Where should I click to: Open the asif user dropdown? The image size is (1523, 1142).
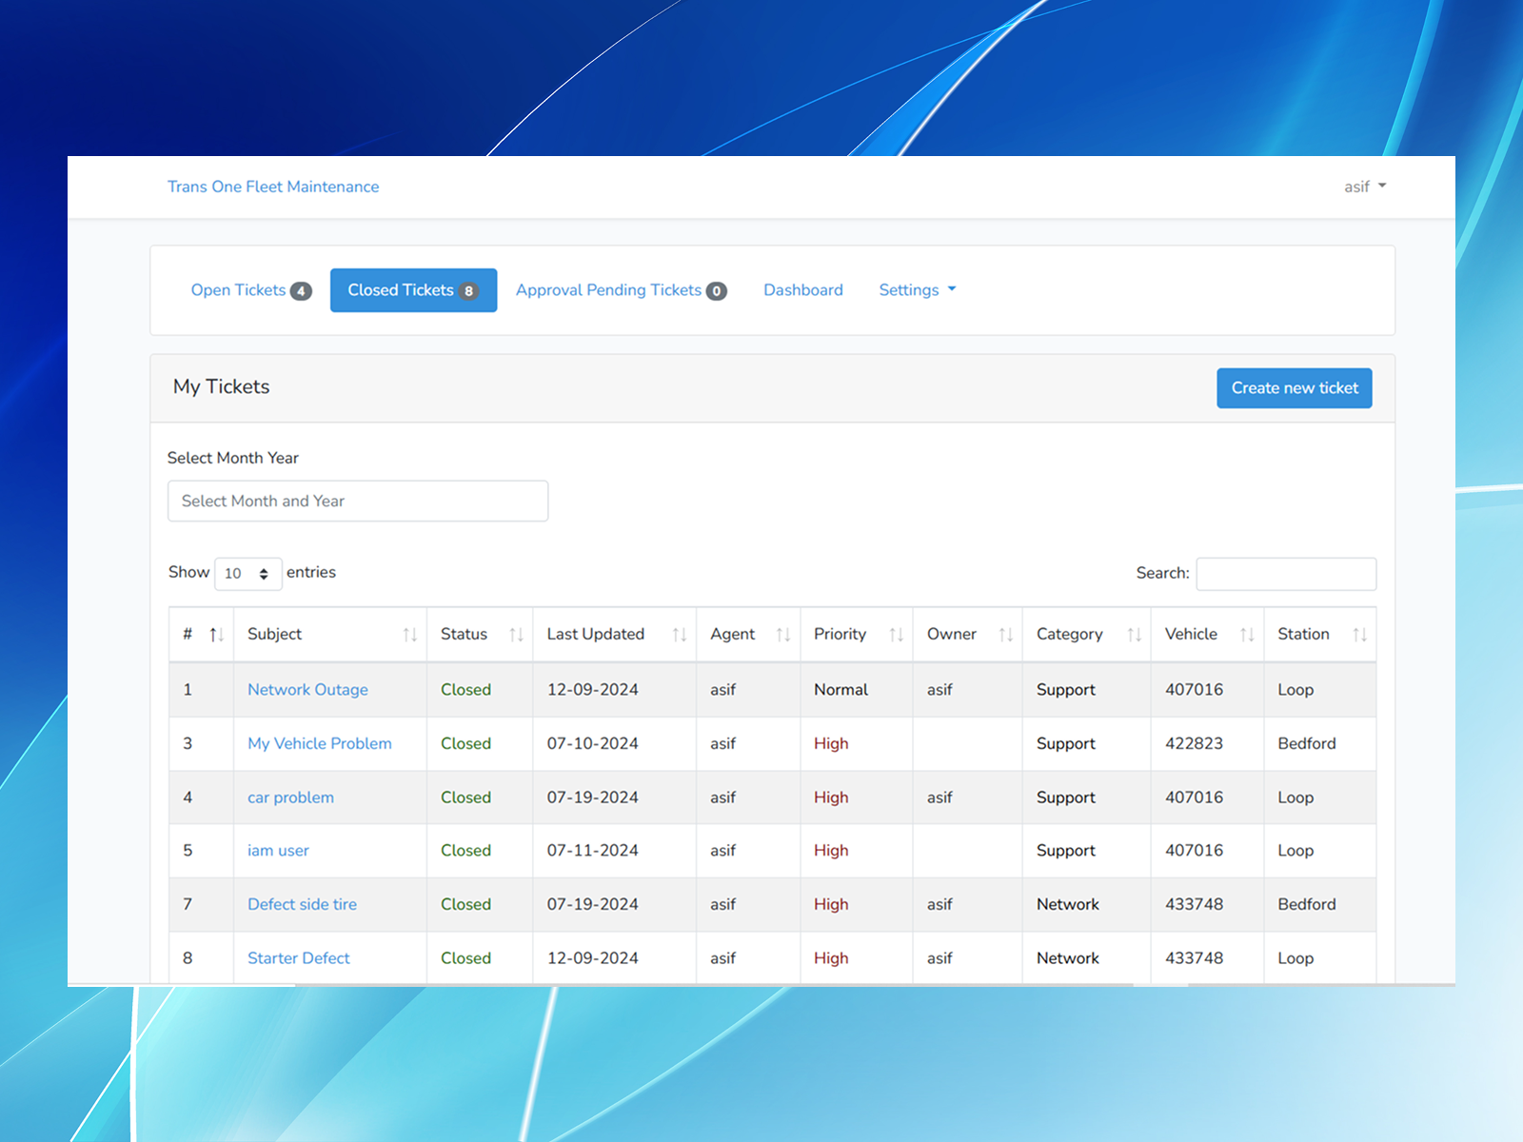tap(1365, 187)
